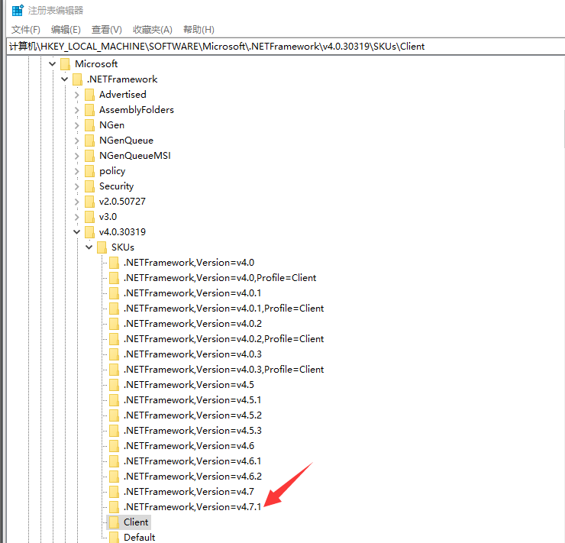Select the .NETFramework,Version=v4.5.1 key
The height and width of the screenshot is (543, 565).
pos(192,400)
